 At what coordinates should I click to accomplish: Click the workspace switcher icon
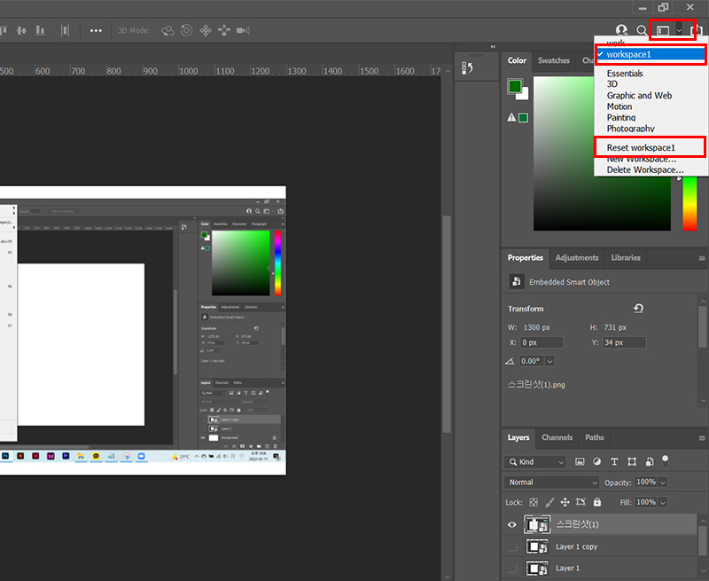(663, 30)
